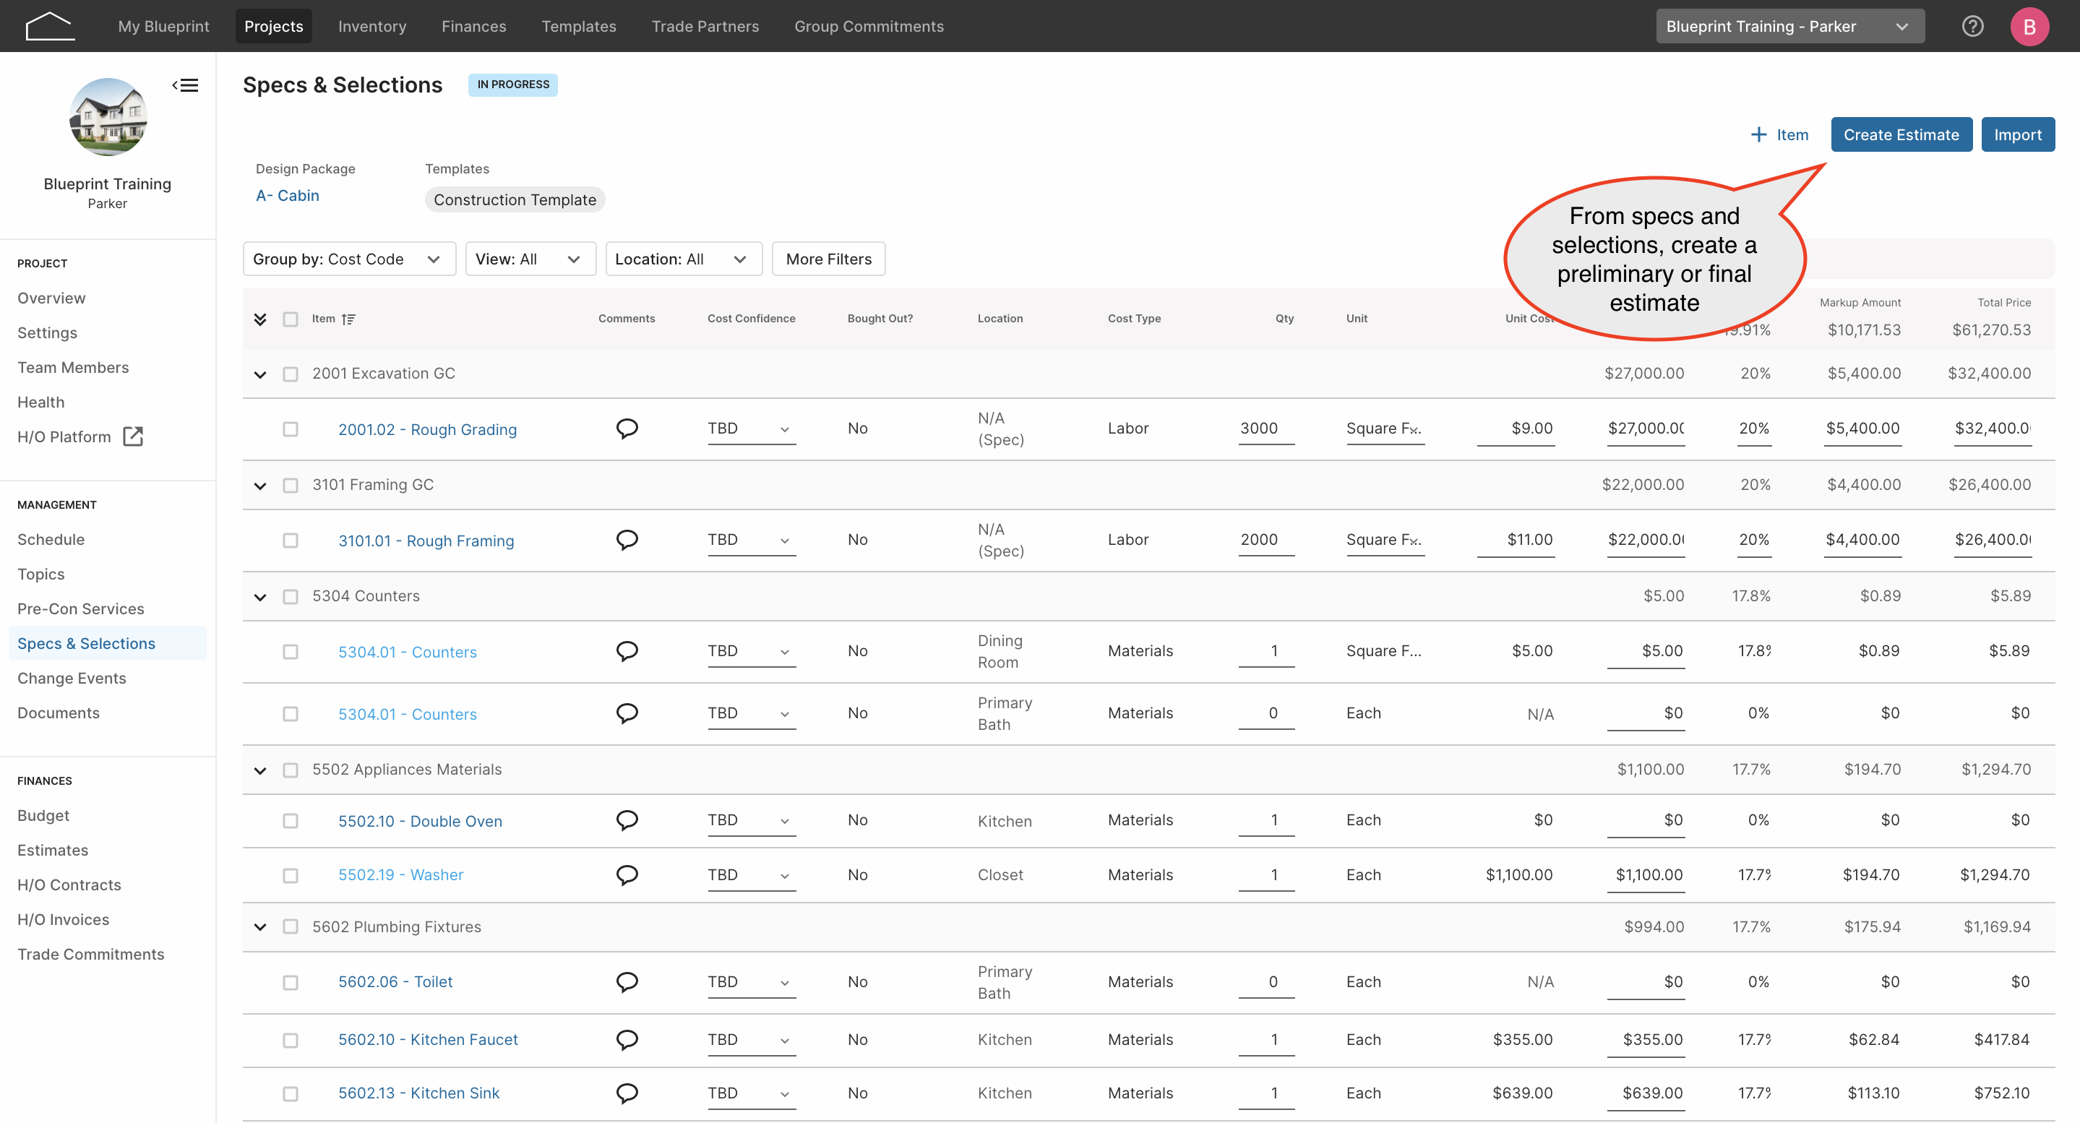Open the Location All dropdown

click(683, 259)
